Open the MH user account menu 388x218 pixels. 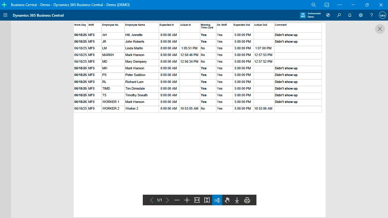tap(382, 15)
